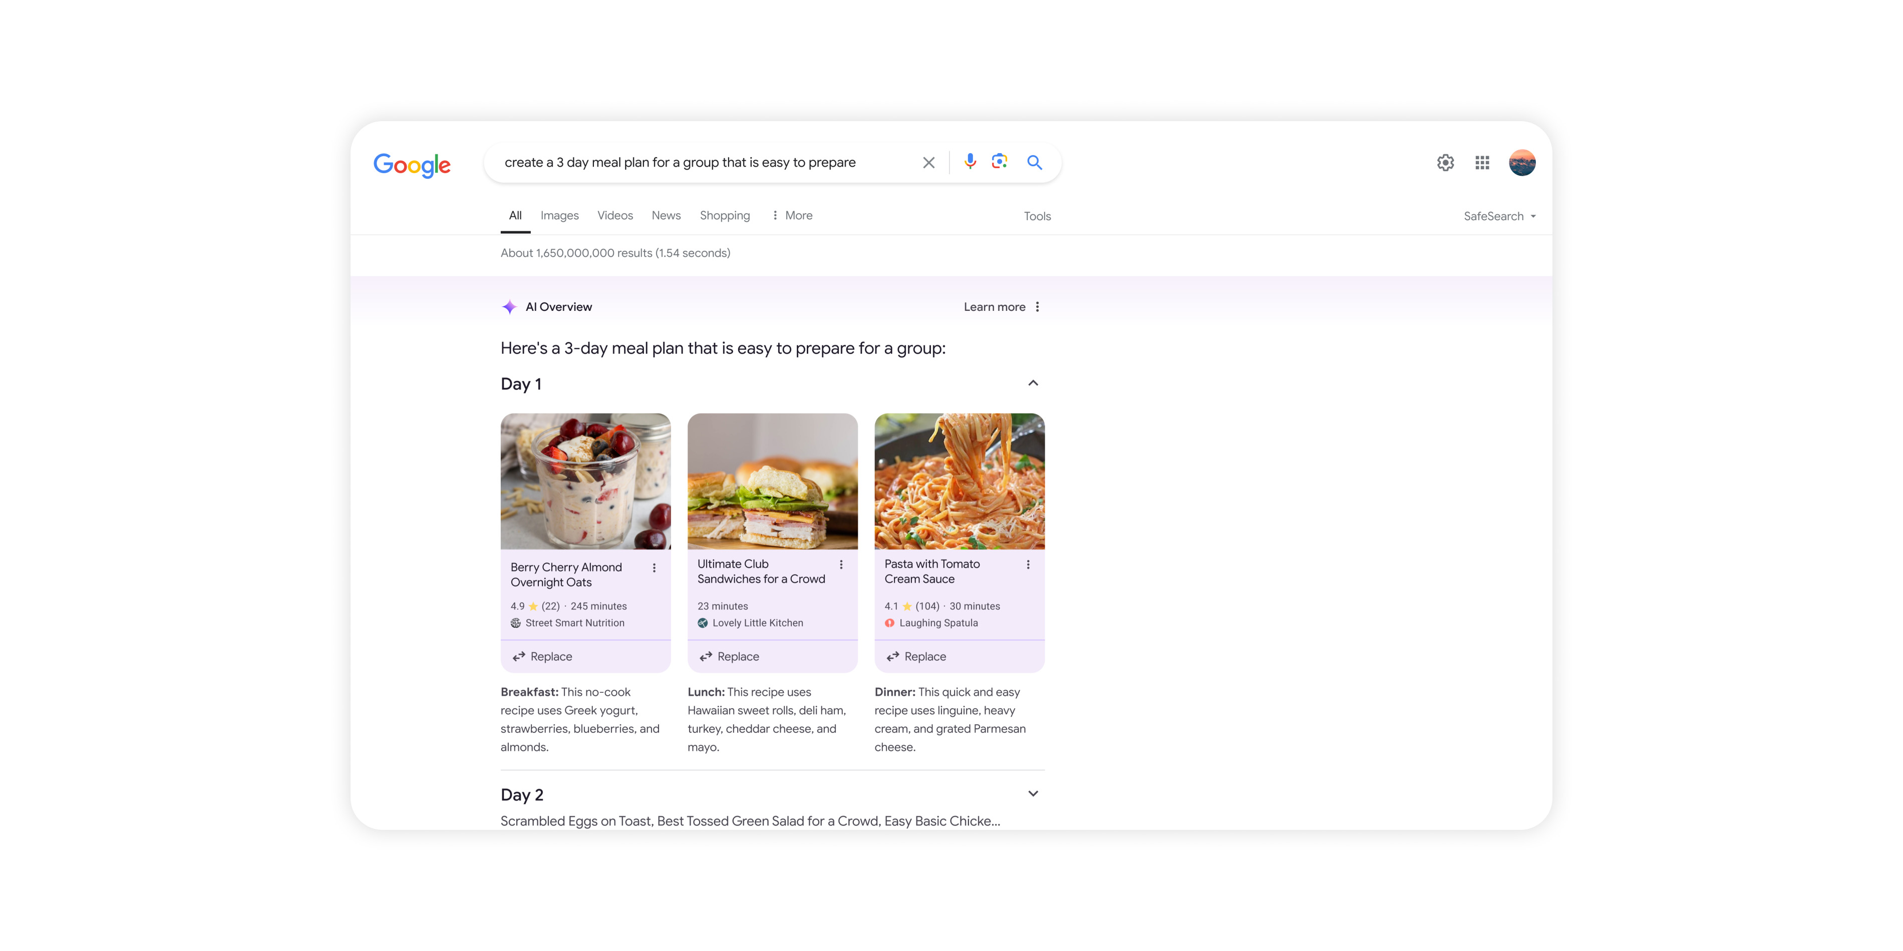Open the settings gear

(1445, 163)
